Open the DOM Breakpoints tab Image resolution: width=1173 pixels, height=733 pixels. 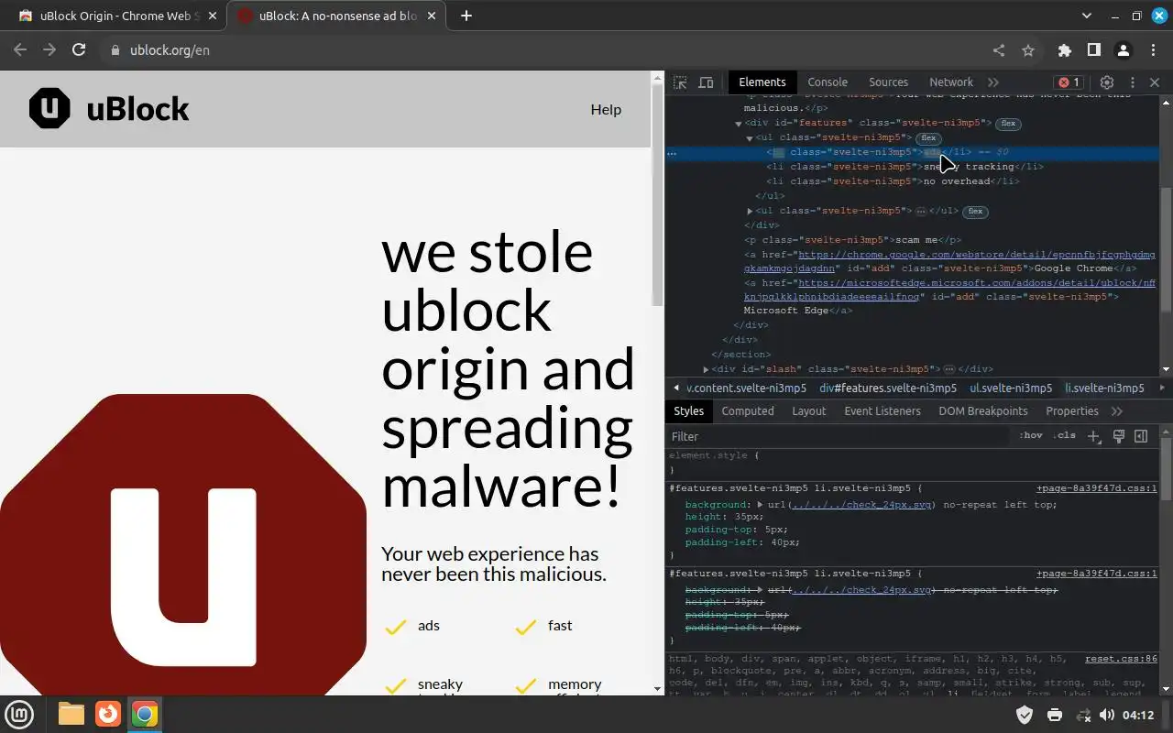tap(983, 411)
